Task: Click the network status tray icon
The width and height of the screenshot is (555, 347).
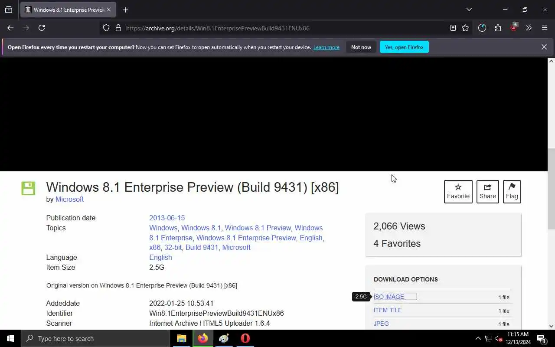Action: (489, 338)
